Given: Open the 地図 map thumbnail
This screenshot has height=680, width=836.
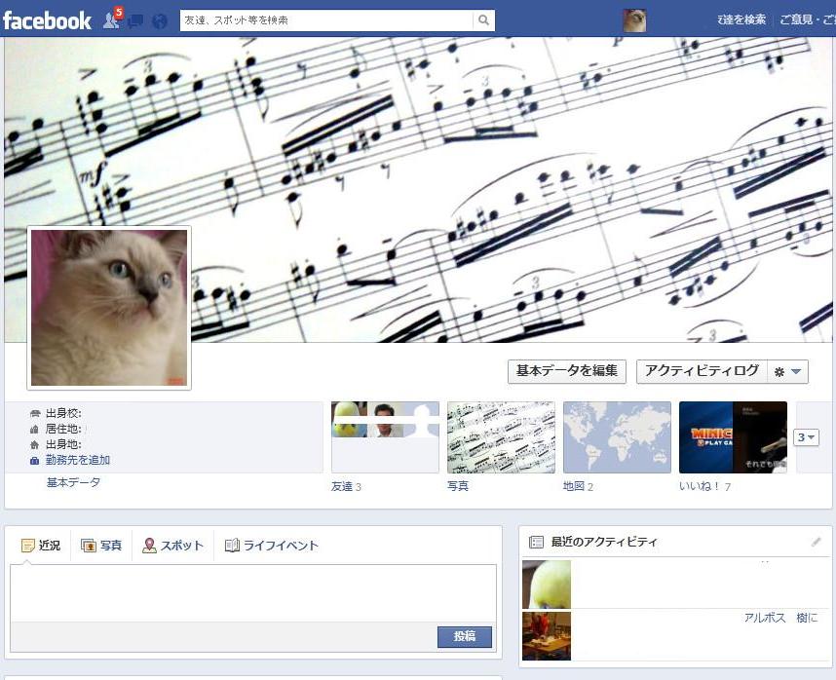Looking at the screenshot, I should point(617,437).
